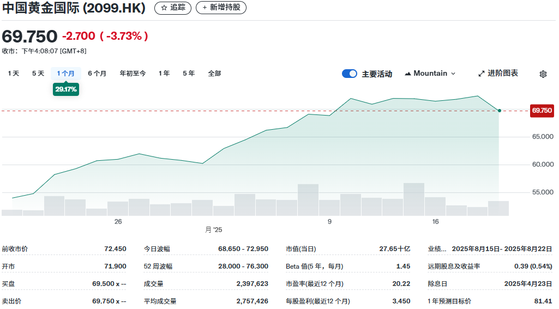Image resolution: width=559 pixels, height=309 pixels.
Task: Click the x-axis date label 16
Action: (x=435, y=222)
